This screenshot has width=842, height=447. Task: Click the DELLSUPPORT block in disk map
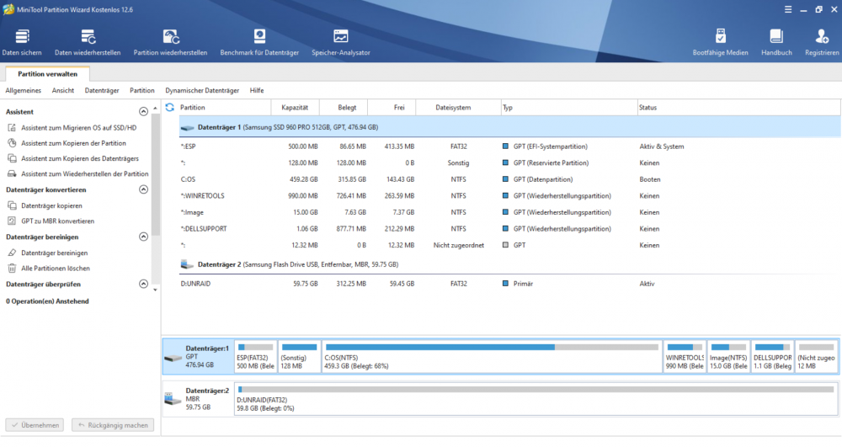(x=772, y=356)
